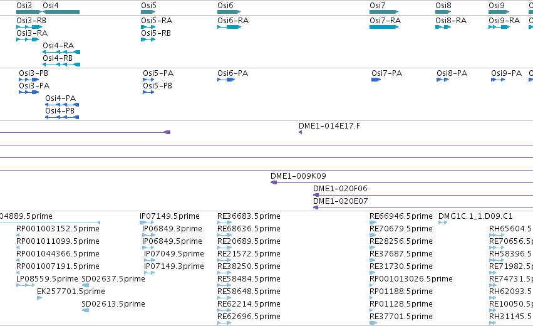The height and width of the screenshot is (326, 533).
Task: Click protein Osi4-PB label
Action: coord(60,111)
